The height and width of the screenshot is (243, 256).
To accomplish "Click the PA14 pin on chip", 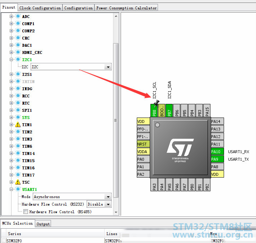I will click(x=217, y=121).
